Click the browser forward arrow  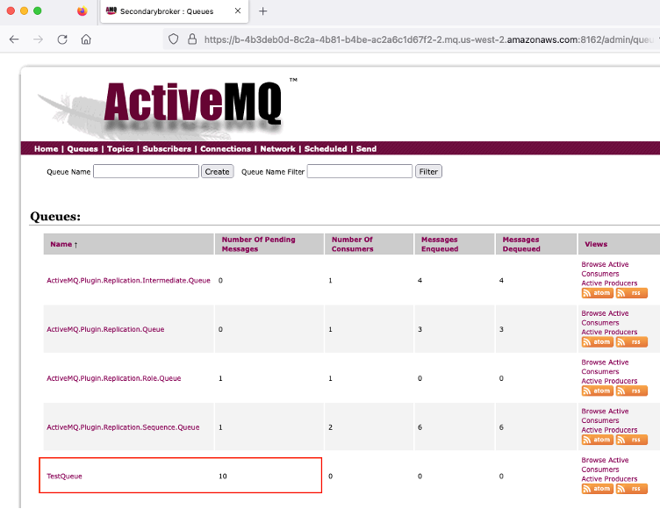[39, 39]
